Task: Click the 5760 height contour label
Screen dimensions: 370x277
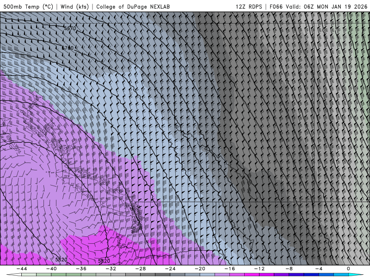Action: [x=68, y=48]
